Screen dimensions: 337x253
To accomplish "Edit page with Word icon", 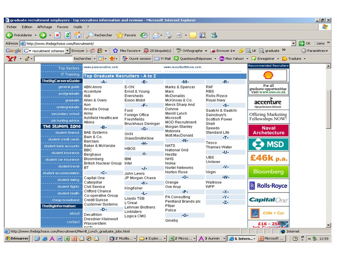I will [179, 35].
